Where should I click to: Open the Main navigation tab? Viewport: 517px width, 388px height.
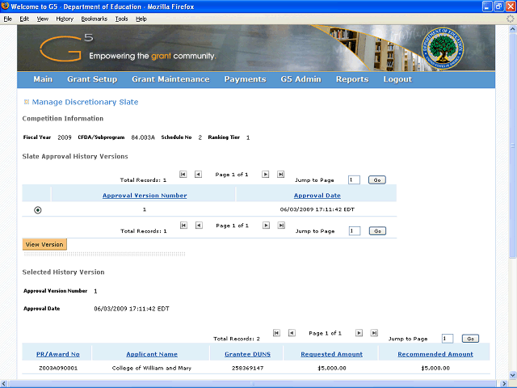coord(43,79)
